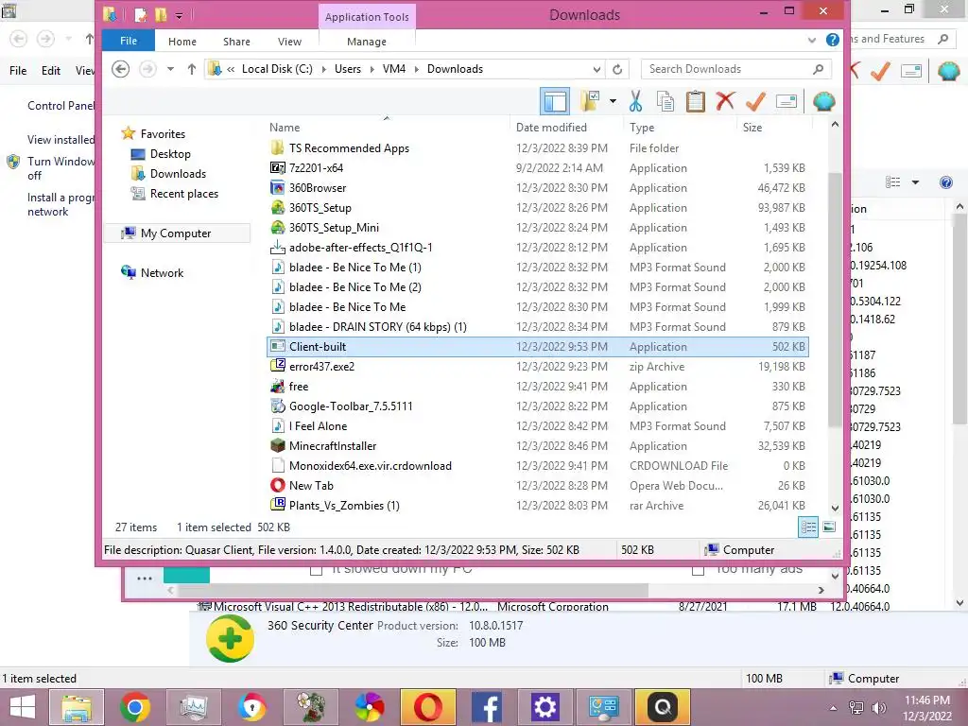Open the View ribbon tab
Viewport: 968px width, 726px height.
289,42
